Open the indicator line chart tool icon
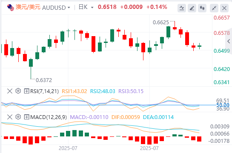The image size is (232, 153). [x=182, y=8]
